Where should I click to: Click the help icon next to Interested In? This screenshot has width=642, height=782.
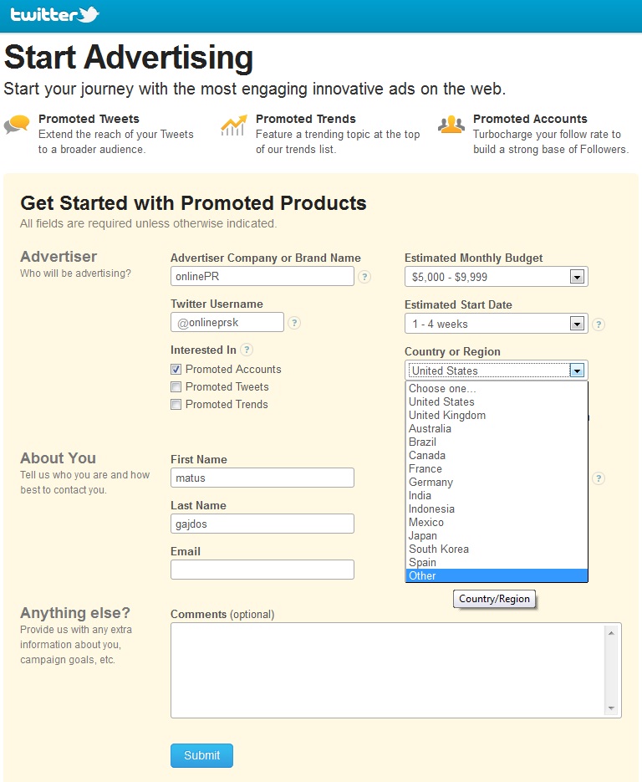247,350
